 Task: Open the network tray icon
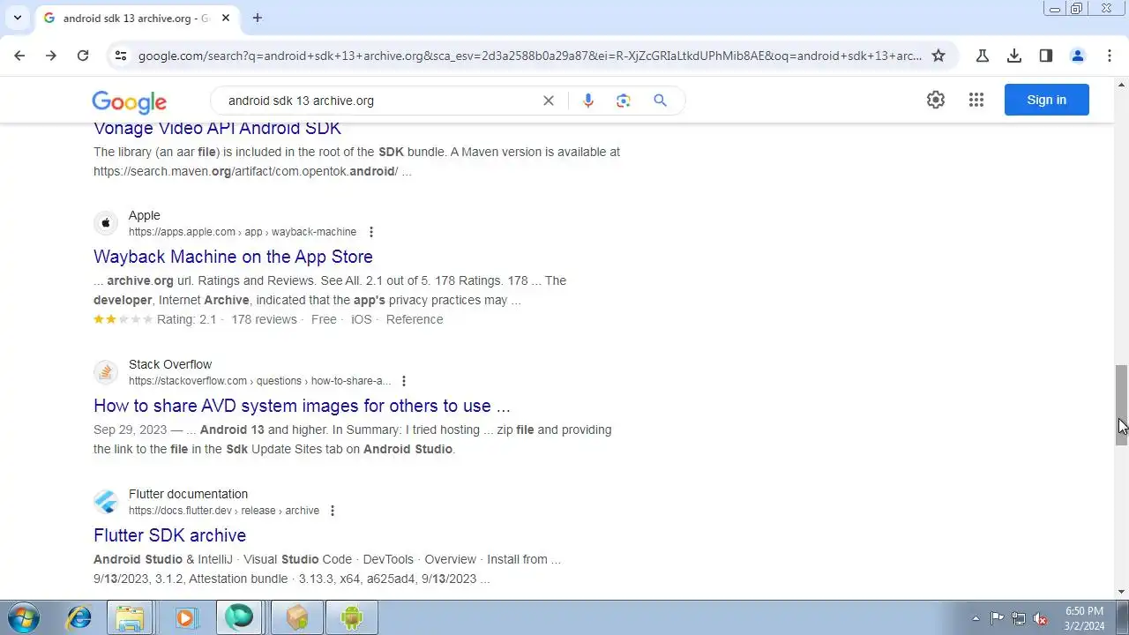(1019, 618)
